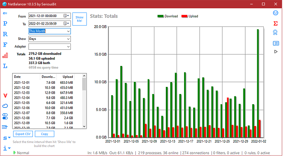Open the Filters view (F icon)
The image size is (285, 156).
coord(5,45)
